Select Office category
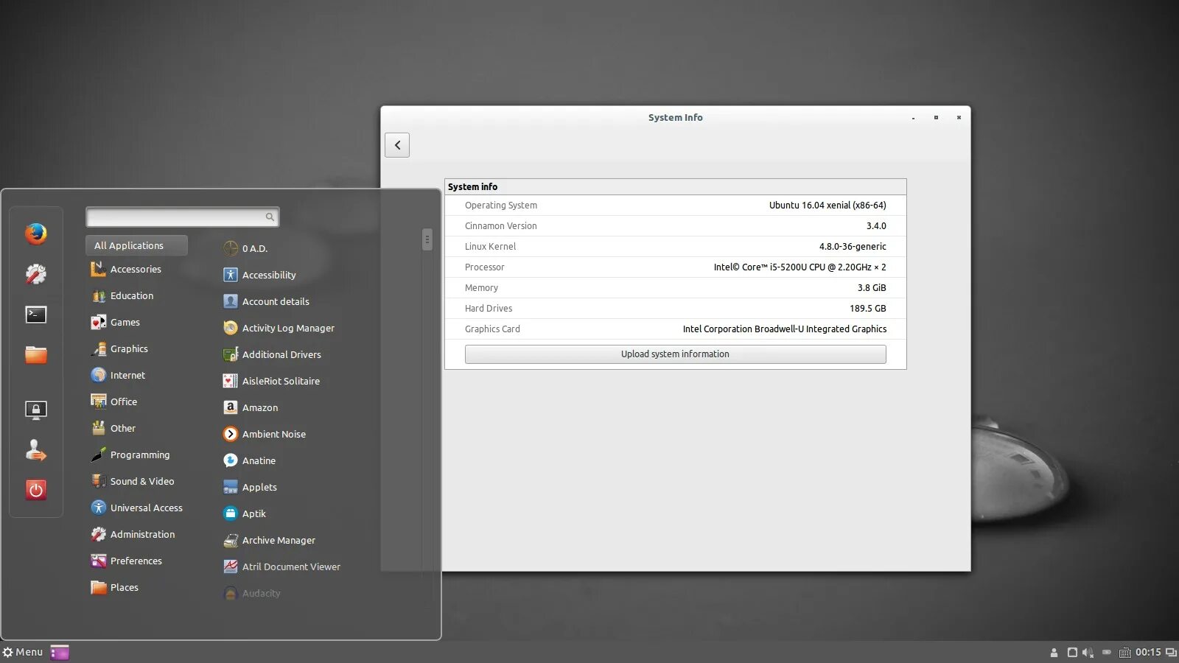1179x663 pixels. [x=113, y=401]
